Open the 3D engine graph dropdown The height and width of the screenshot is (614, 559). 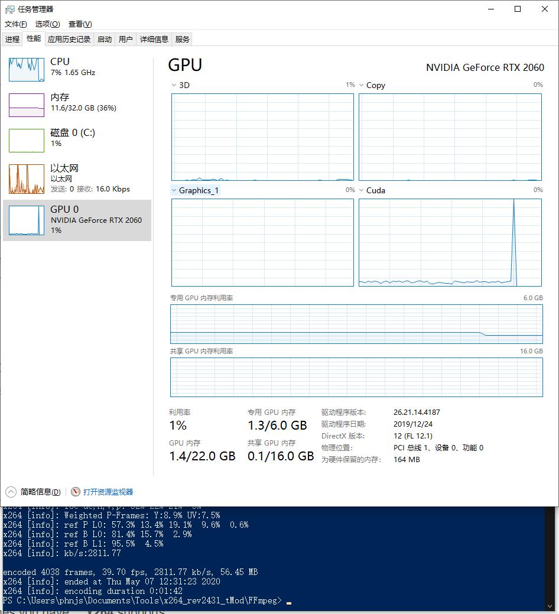click(174, 85)
